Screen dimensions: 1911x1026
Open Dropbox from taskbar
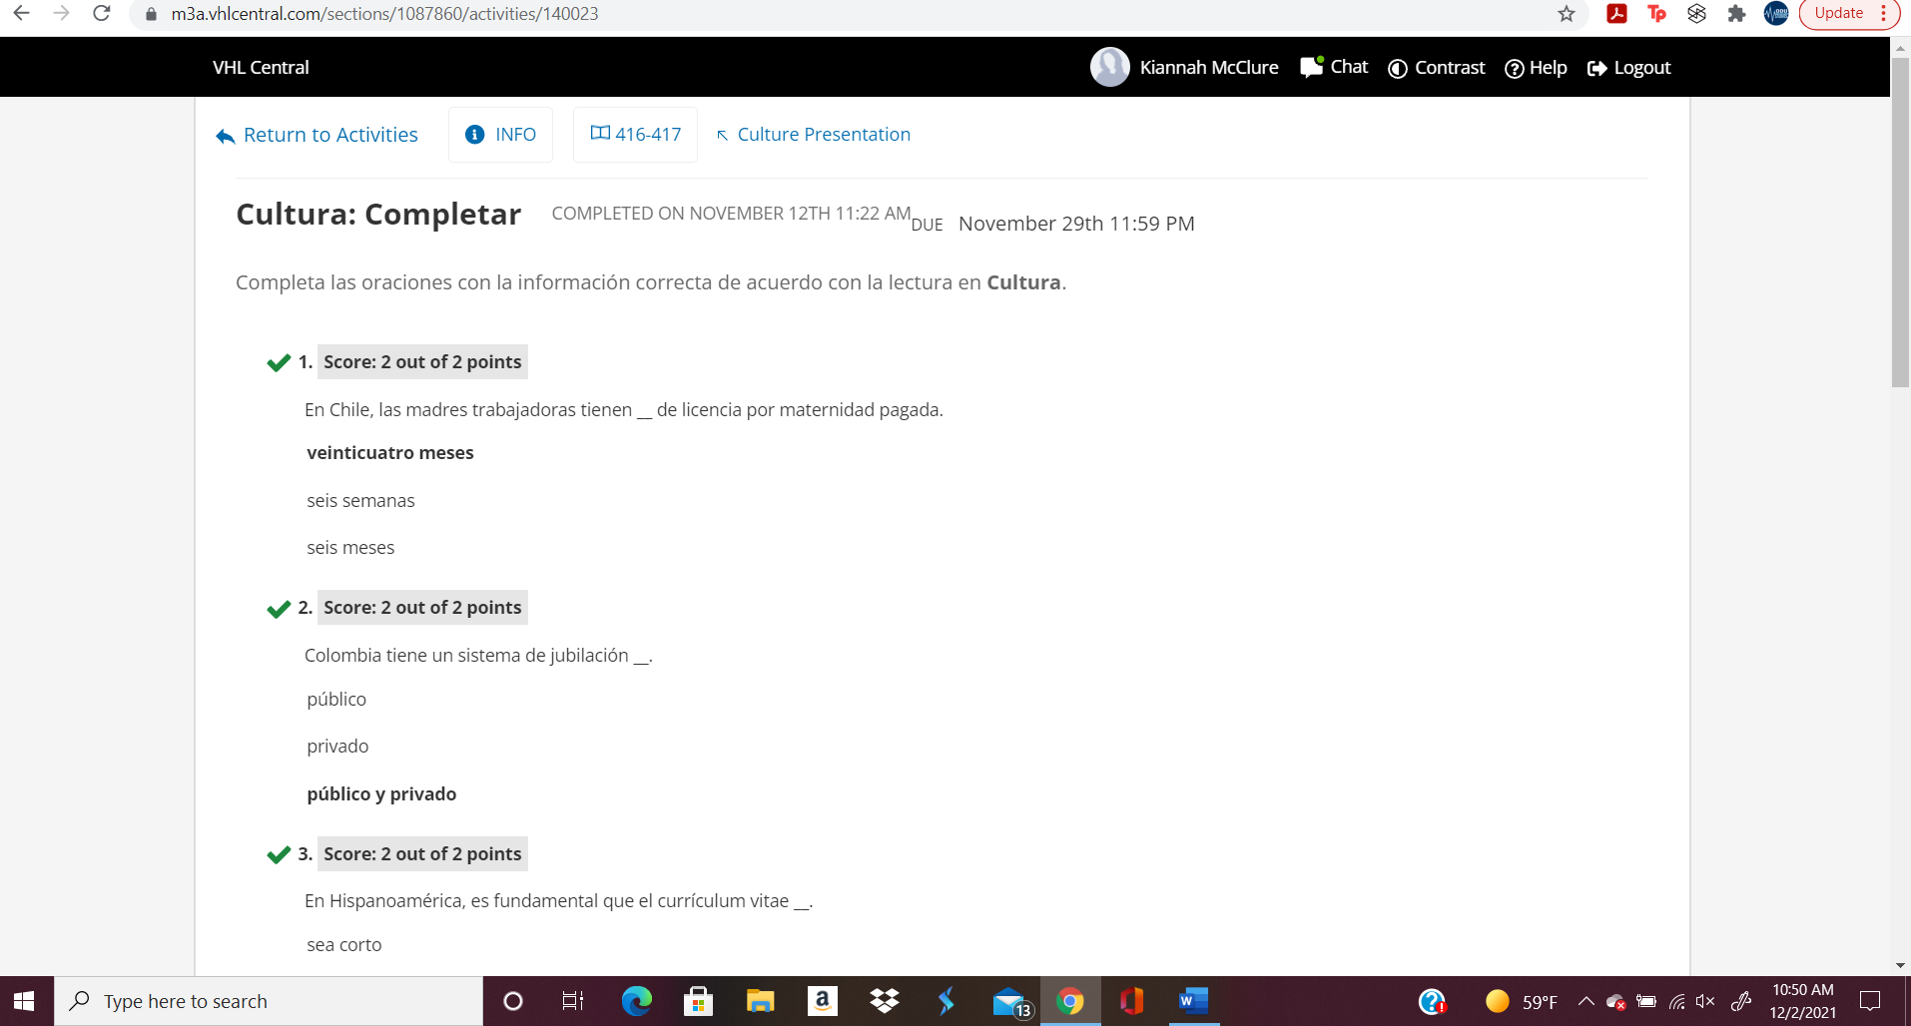click(x=885, y=1001)
